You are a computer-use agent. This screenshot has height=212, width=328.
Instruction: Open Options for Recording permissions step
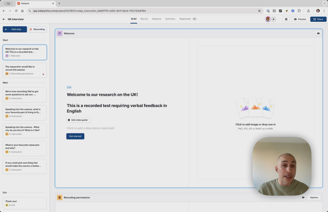(314, 197)
